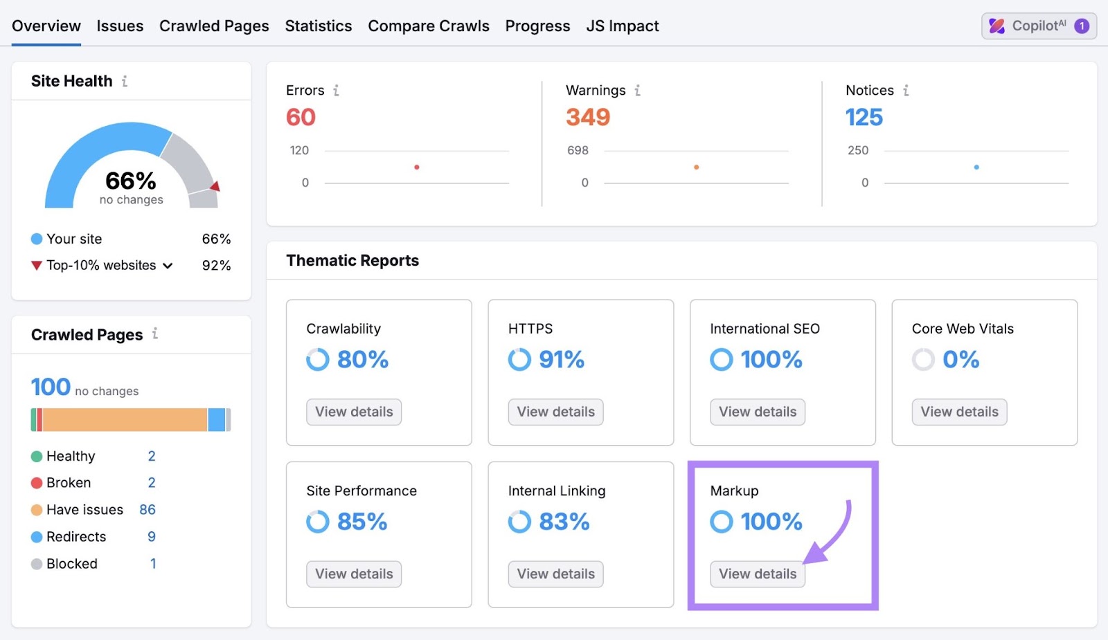Screen dimensions: 1108x640
Task: Expand the Top-10% websites dropdown
Action: pyautogui.click(x=168, y=265)
